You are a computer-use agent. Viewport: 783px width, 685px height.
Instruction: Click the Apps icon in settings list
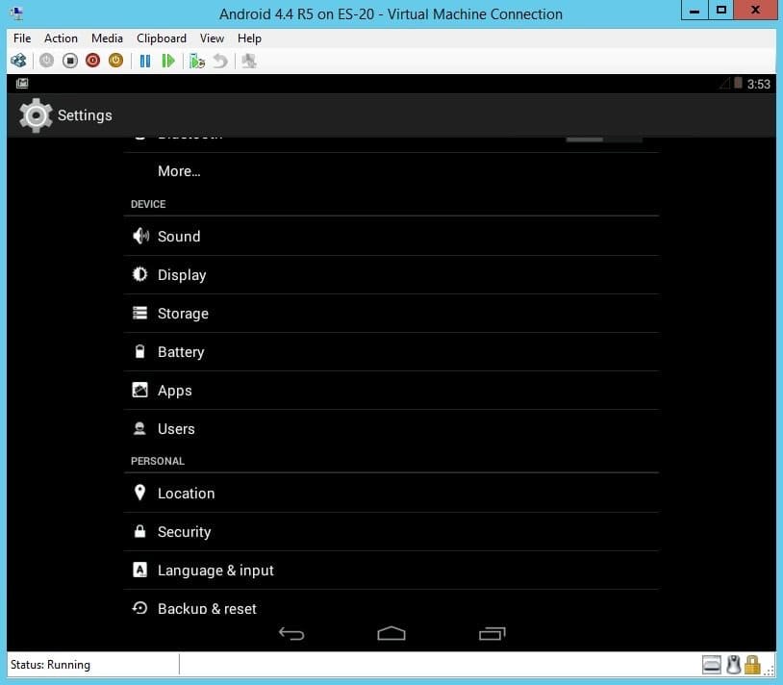[139, 390]
